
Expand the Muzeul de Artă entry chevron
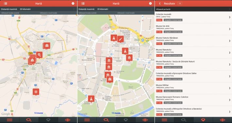pyautogui.click(x=230, y=29)
